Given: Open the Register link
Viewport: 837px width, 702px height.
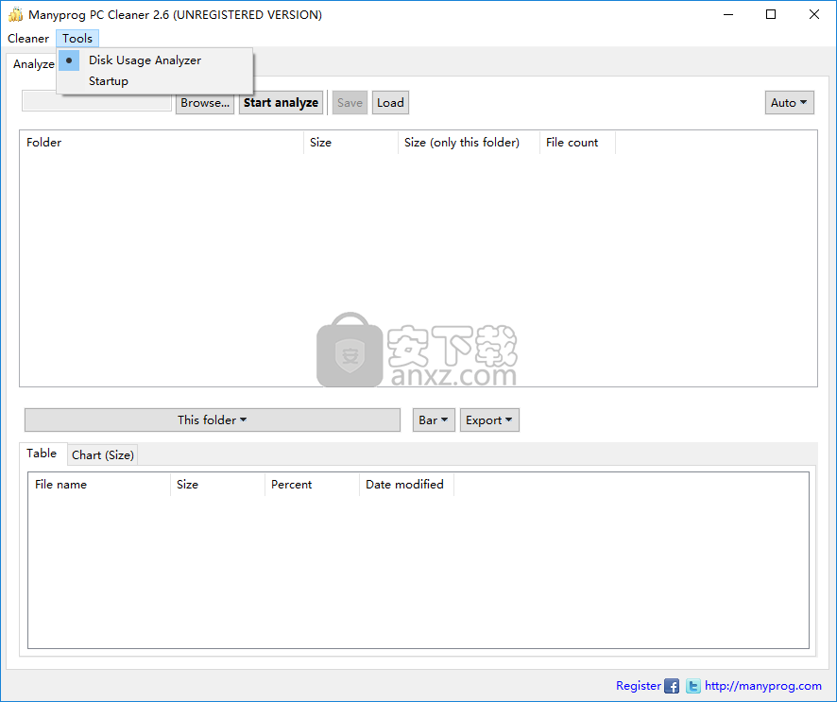Looking at the screenshot, I should (x=639, y=686).
